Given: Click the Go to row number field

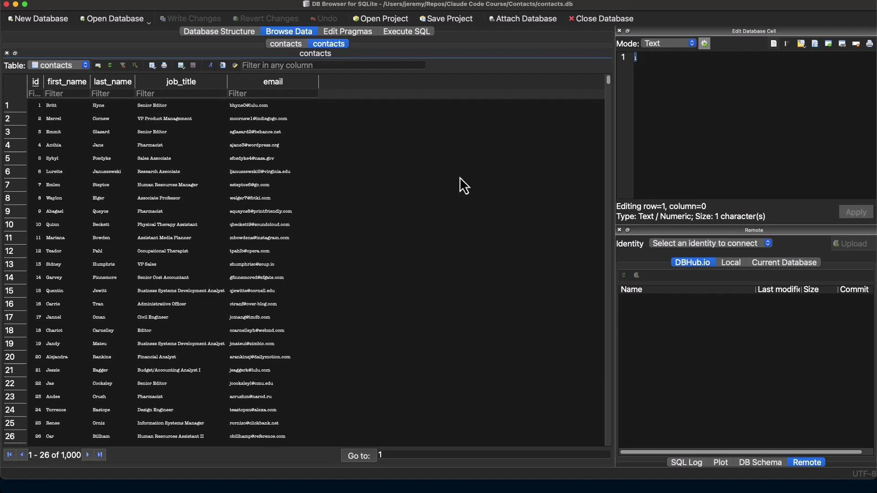Looking at the screenshot, I should tap(493, 455).
